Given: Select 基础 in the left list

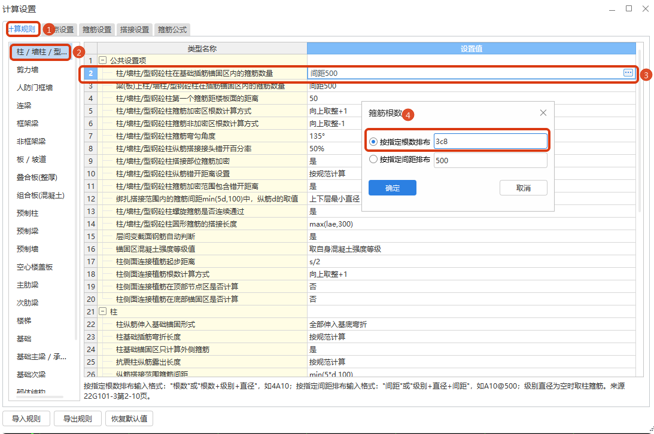Looking at the screenshot, I should coord(24,338).
